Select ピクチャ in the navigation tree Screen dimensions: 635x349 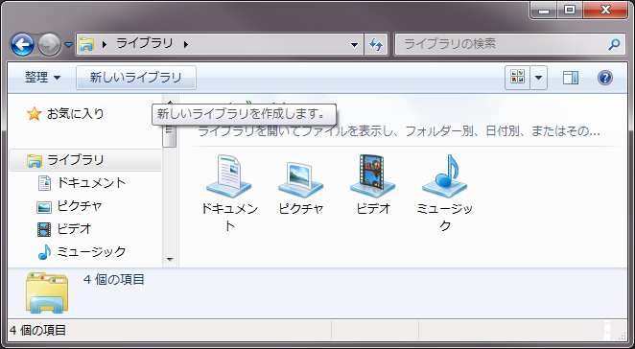point(80,206)
